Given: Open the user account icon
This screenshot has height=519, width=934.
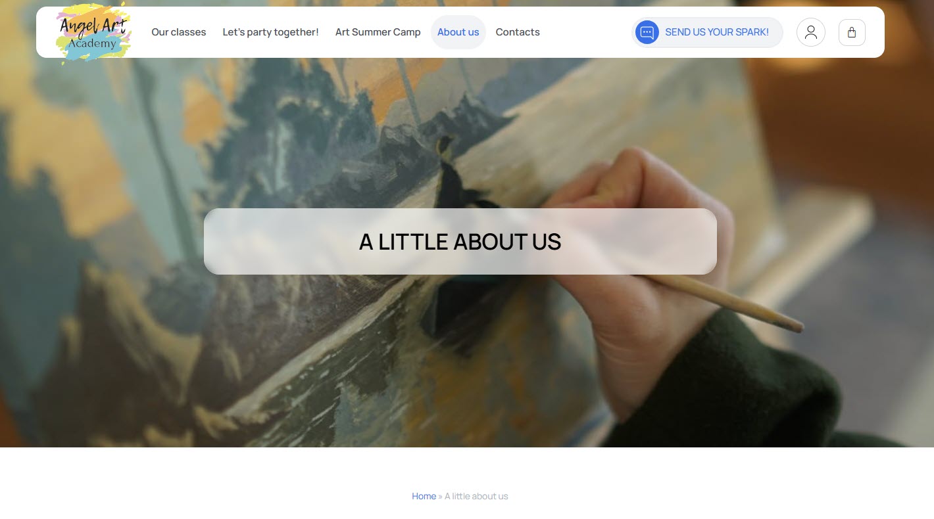Looking at the screenshot, I should click(x=810, y=32).
